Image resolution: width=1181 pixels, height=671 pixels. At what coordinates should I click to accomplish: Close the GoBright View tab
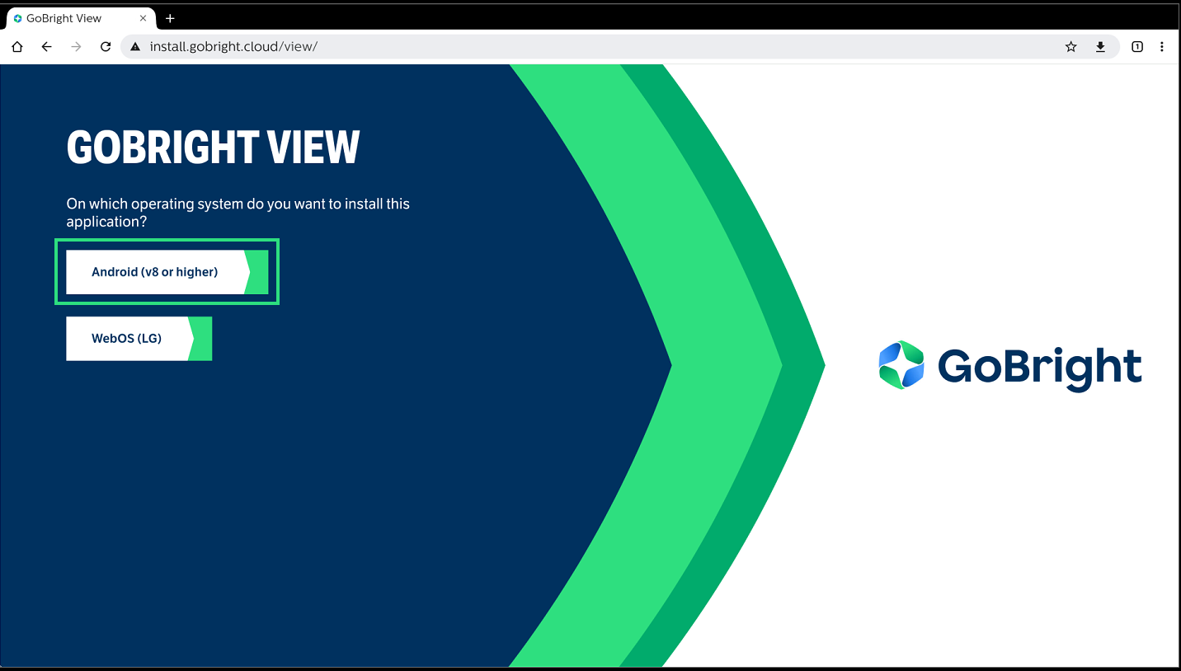(x=143, y=18)
